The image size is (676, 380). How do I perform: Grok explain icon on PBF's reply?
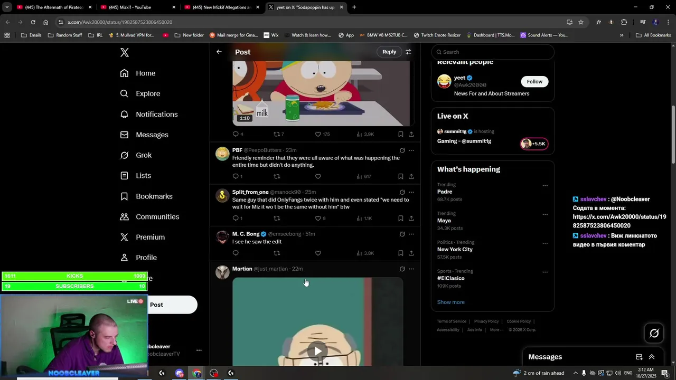[402, 150]
